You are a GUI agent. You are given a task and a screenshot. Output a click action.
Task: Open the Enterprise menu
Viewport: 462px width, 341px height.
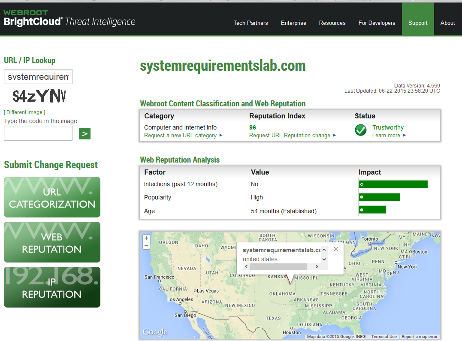pos(293,23)
